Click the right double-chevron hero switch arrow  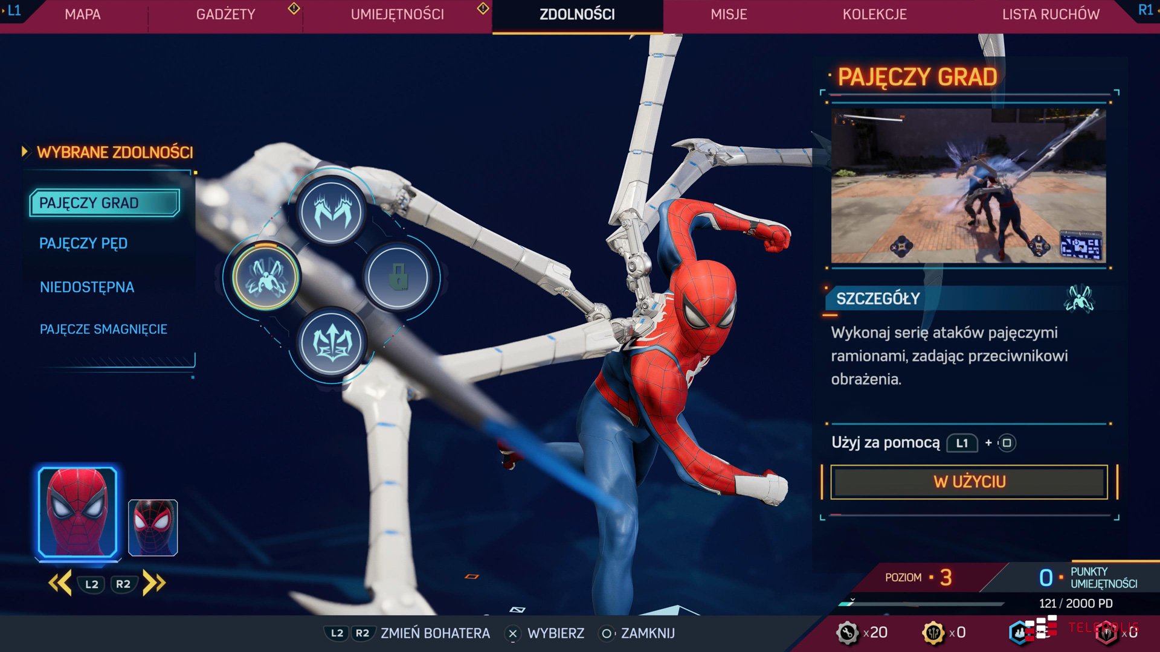(154, 583)
